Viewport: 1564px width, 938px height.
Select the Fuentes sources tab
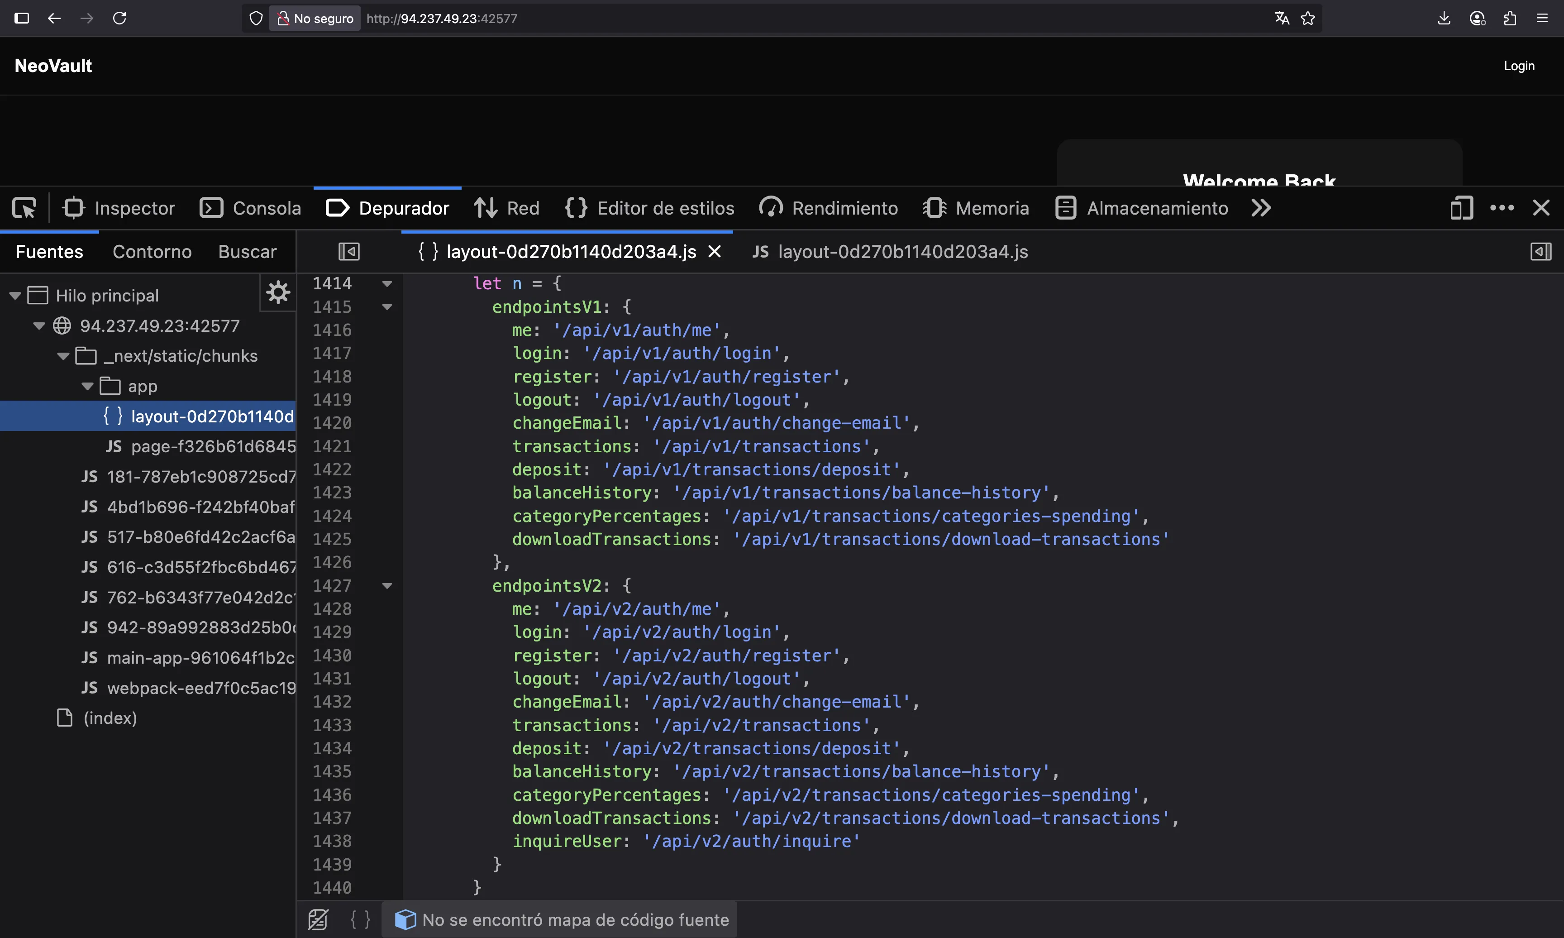coord(49,252)
